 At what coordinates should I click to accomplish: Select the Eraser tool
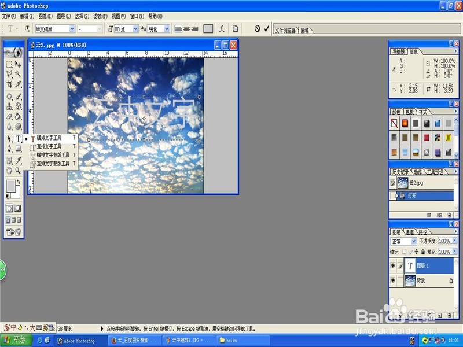point(9,117)
